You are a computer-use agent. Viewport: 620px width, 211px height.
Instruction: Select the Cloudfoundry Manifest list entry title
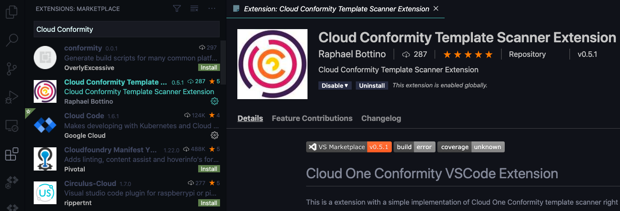point(111,149)
